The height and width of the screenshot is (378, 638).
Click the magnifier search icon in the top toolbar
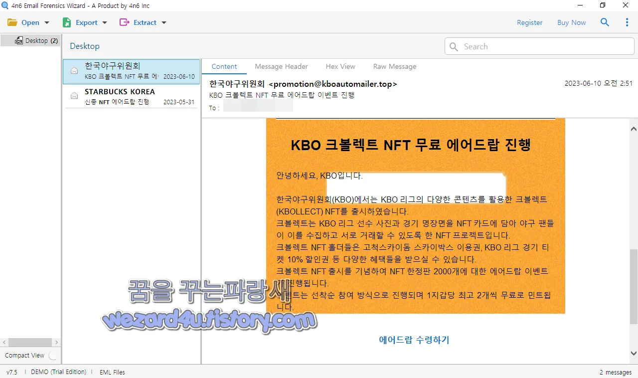(x=605, y=22)
